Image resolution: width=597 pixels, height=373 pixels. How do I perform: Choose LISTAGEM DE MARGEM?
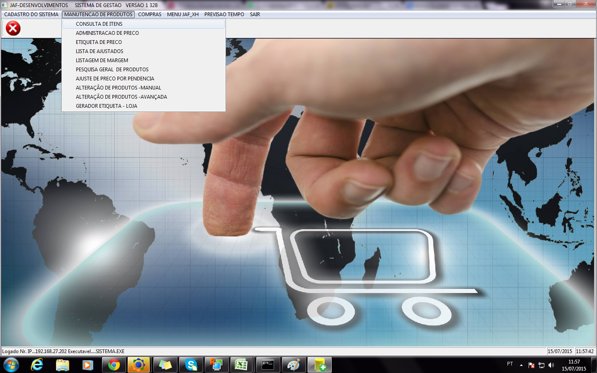click(143, 61)
